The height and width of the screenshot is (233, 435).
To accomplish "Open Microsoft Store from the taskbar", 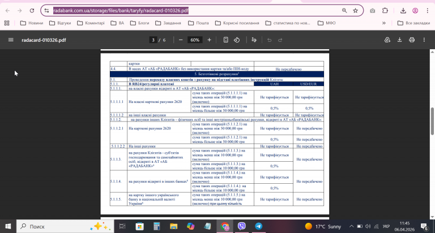I will (x=139, y=226).
